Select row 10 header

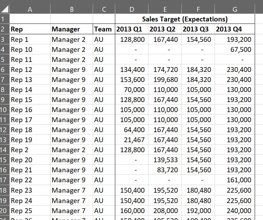pos(5,110)
